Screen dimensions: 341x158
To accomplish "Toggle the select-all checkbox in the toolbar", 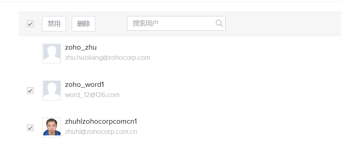I will click(30, 24).
